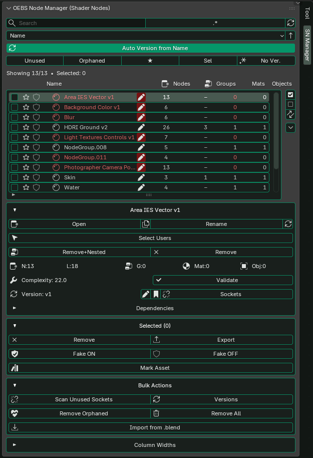Toggle the star favorites filter

click(x=150, y=61)
